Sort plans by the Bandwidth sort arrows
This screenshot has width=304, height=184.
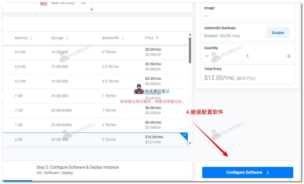[123, 38]
